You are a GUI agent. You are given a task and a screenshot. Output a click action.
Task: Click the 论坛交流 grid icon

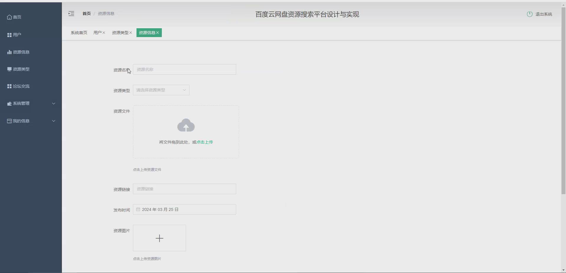point(9,86)
